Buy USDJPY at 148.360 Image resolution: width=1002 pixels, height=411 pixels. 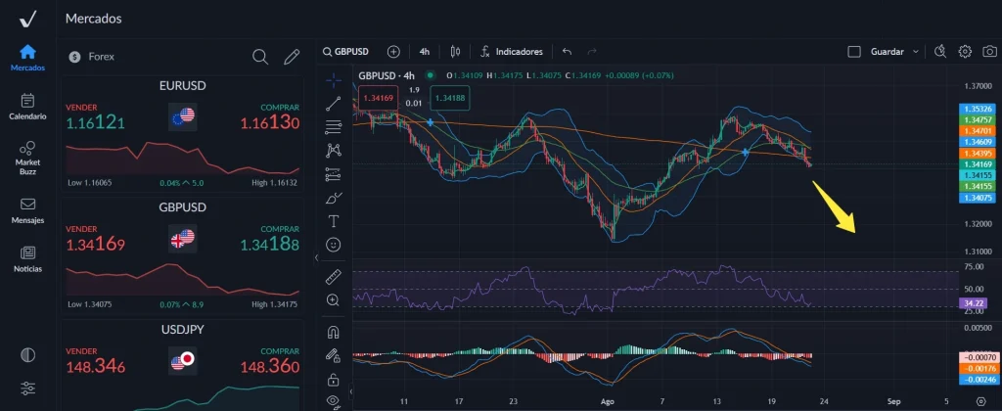pyautogui.click(x=270, y=362)
